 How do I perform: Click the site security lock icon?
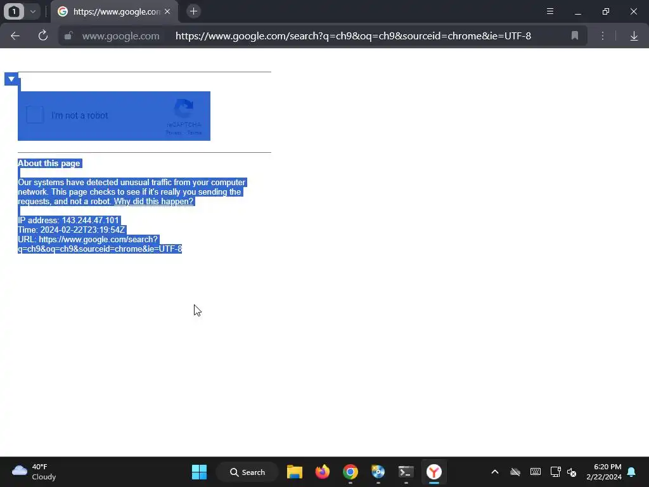[x=68, y=36]
